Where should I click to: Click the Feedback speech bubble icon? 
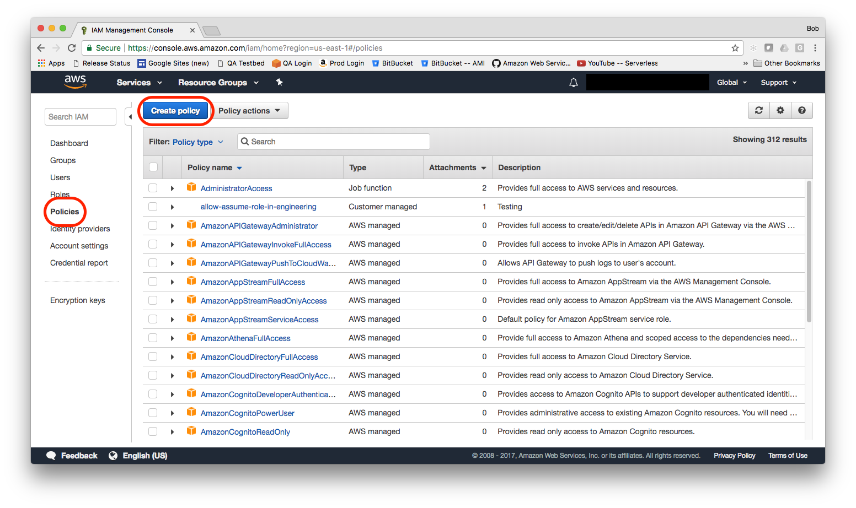click(x=51, y=456)
